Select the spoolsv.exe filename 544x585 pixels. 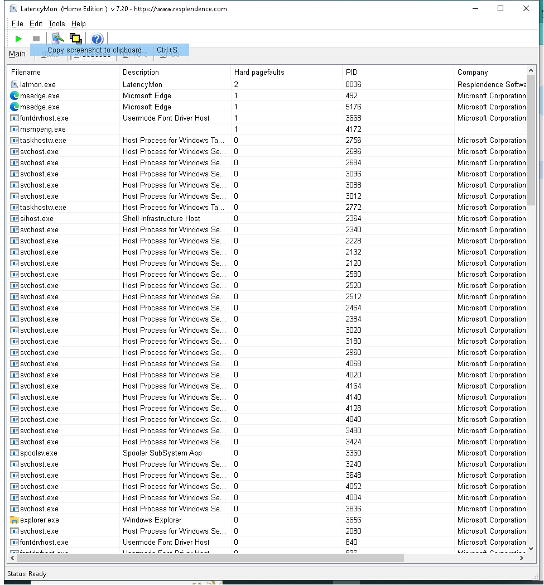[38, 453]
